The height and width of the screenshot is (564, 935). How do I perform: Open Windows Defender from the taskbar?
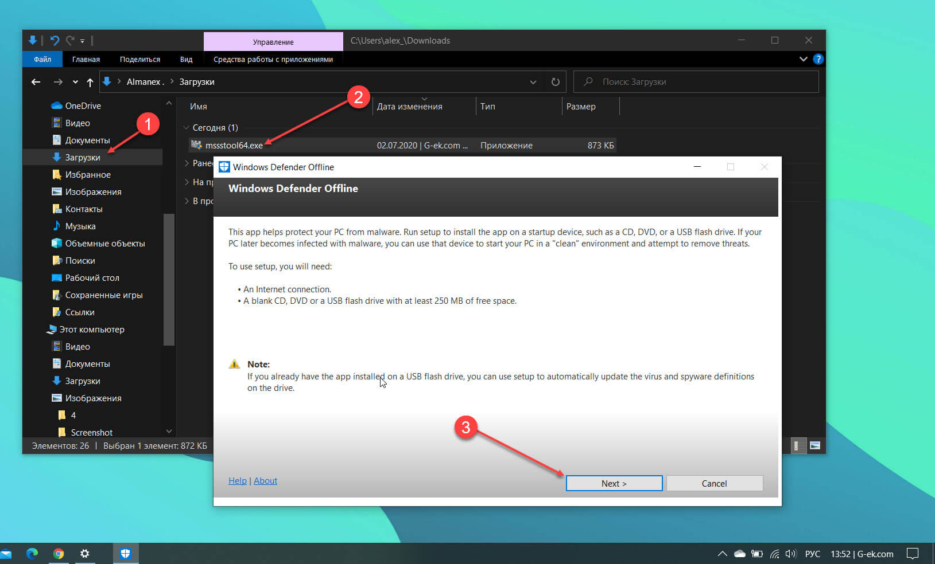(125, 553)
